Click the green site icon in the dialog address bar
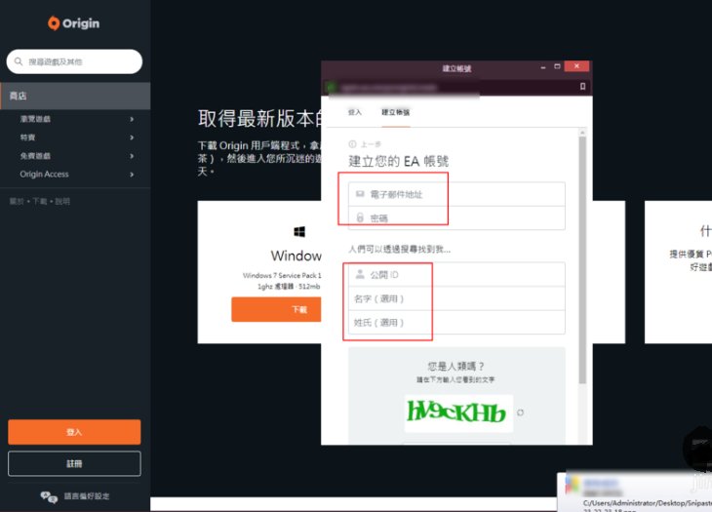 pos(331,87)
